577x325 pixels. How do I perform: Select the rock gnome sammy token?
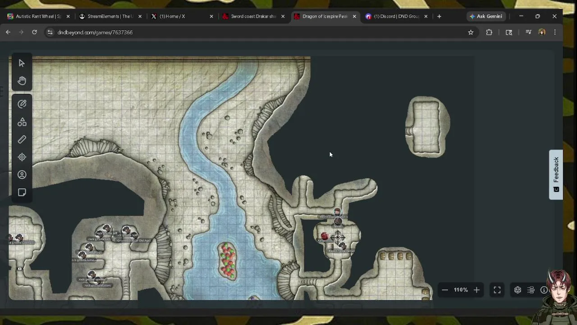(92, 274)
